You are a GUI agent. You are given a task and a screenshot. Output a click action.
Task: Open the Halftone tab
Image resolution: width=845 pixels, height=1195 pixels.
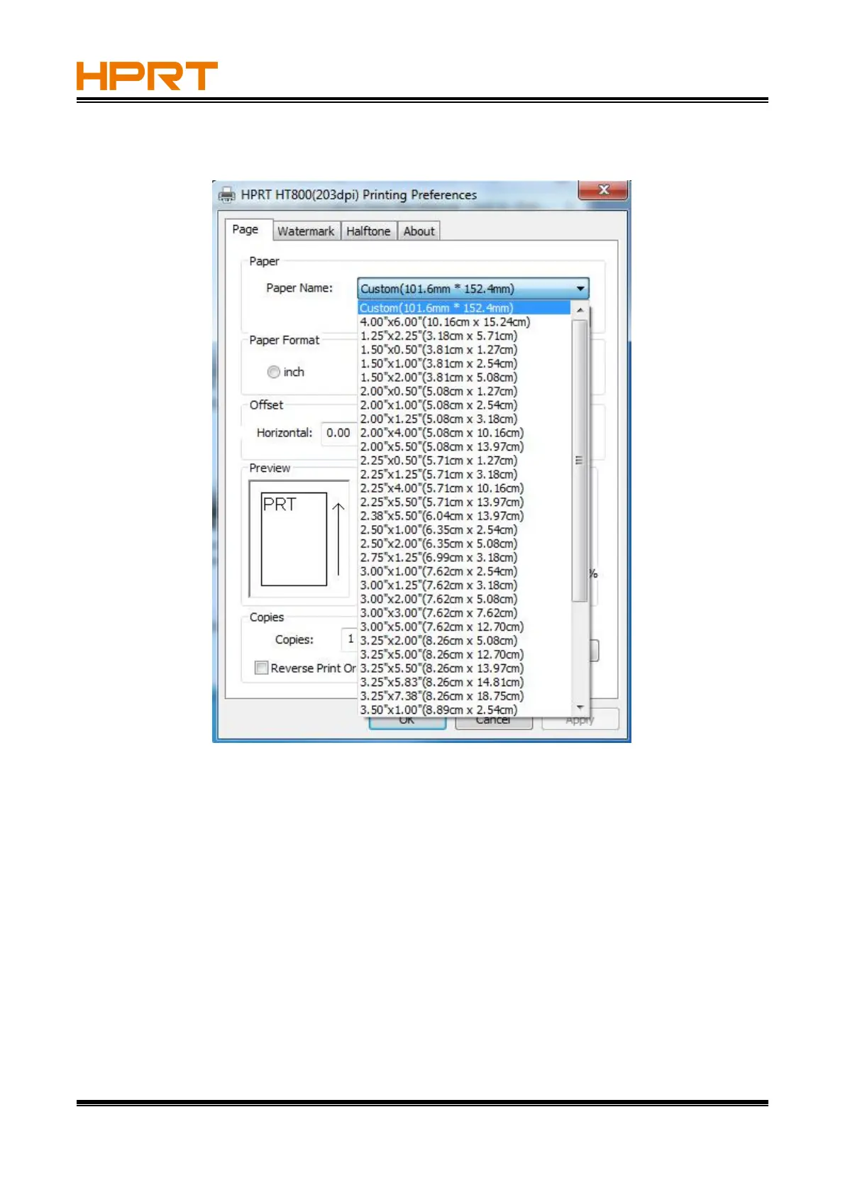pyautogui.click(x=368, y=231)
